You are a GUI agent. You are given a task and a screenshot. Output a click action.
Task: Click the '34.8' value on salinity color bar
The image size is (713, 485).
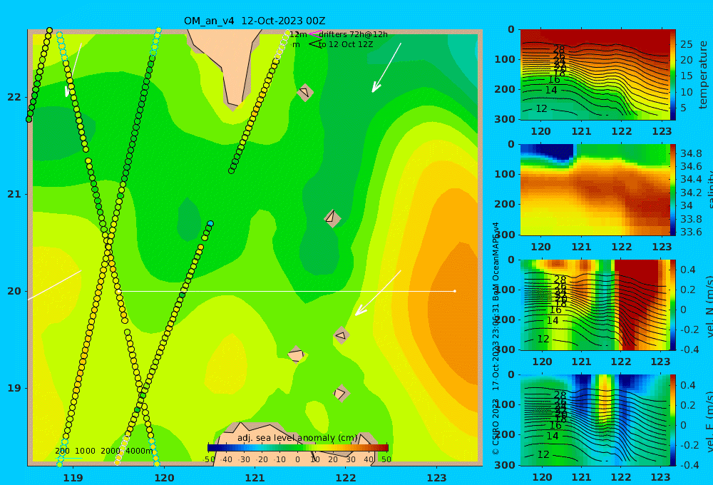point(691,153)
